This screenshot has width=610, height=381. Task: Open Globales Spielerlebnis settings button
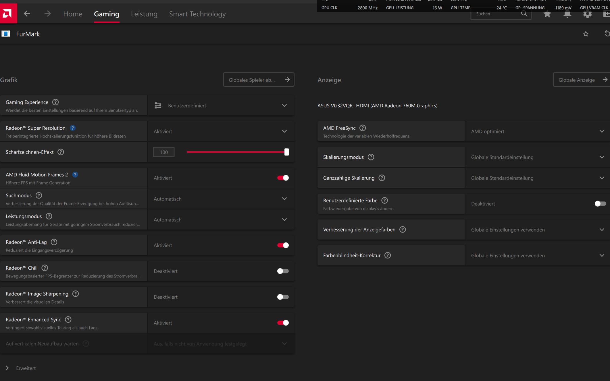(x=259, y=80)
